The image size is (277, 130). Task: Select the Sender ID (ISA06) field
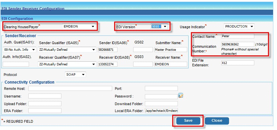(x=107, y=50)
